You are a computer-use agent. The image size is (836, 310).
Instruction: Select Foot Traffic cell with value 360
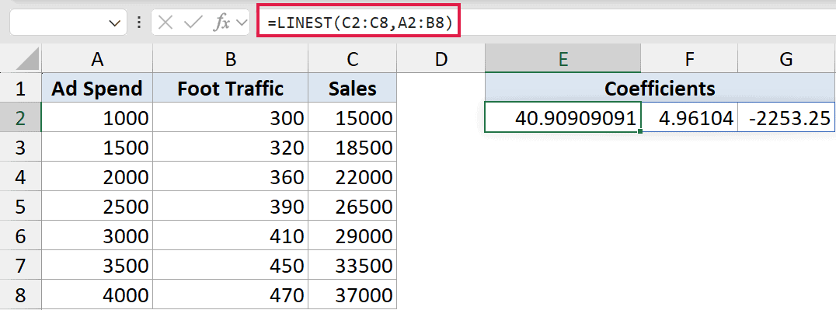point(230,176)
